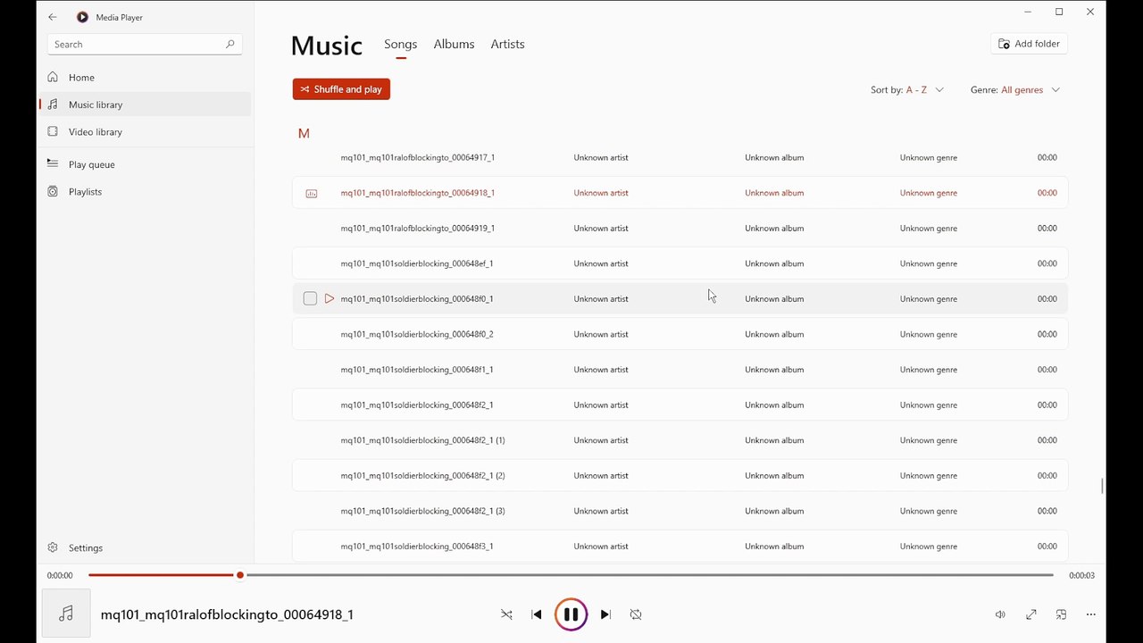Image resolution: width=1143 pixels, height=643 pixels.
Task: Select song mq101soldierblocking_000648f2_1 (3)
Action: 680,511
